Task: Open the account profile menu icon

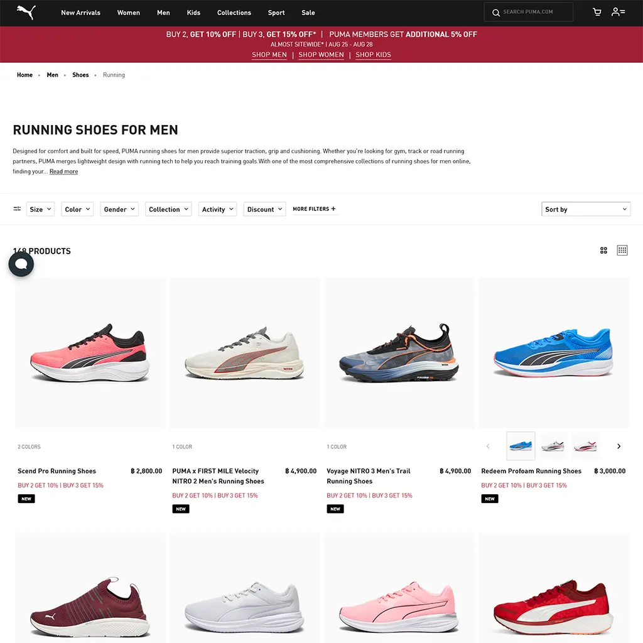Action: point(618,12)
